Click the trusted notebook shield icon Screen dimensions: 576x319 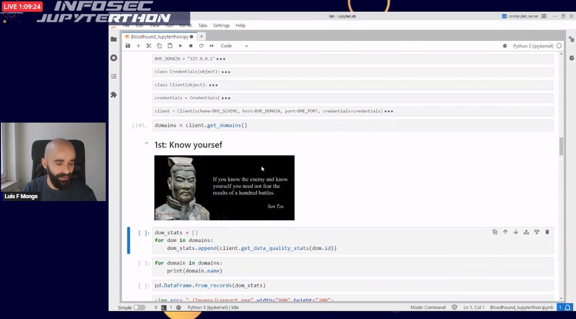pyautogui.click(x=456, y=307)
